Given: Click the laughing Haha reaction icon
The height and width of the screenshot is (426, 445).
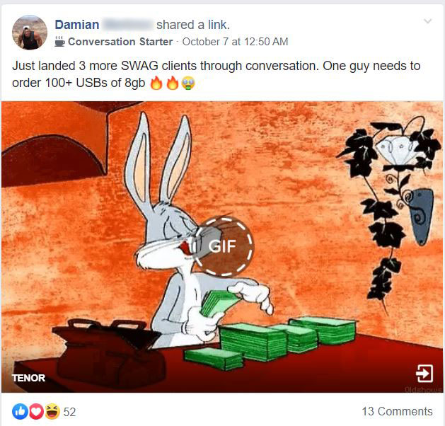Looking at the screenshot, I should click(x=52, y=412).
